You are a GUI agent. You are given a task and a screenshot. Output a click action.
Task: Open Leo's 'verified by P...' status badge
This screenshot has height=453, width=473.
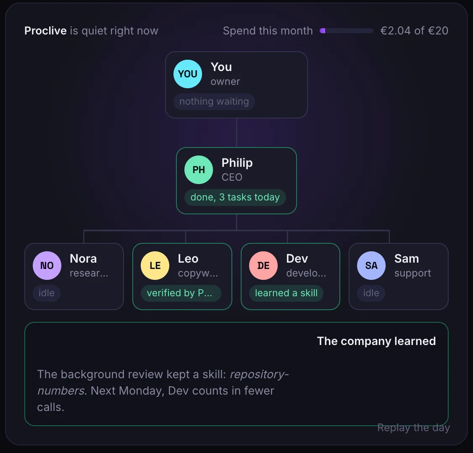pos(181,293)
